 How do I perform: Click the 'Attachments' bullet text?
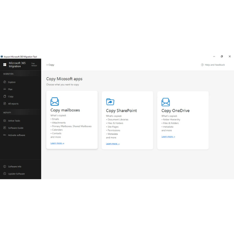[59, 123]
